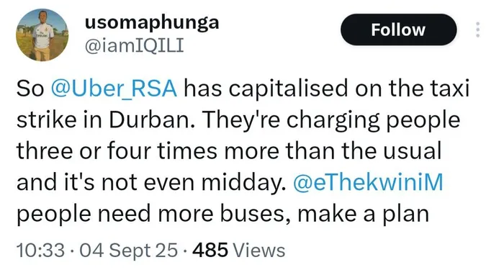Follow the usomaphunga account
This screenshot has width=504, height=270.
point(398,30)
